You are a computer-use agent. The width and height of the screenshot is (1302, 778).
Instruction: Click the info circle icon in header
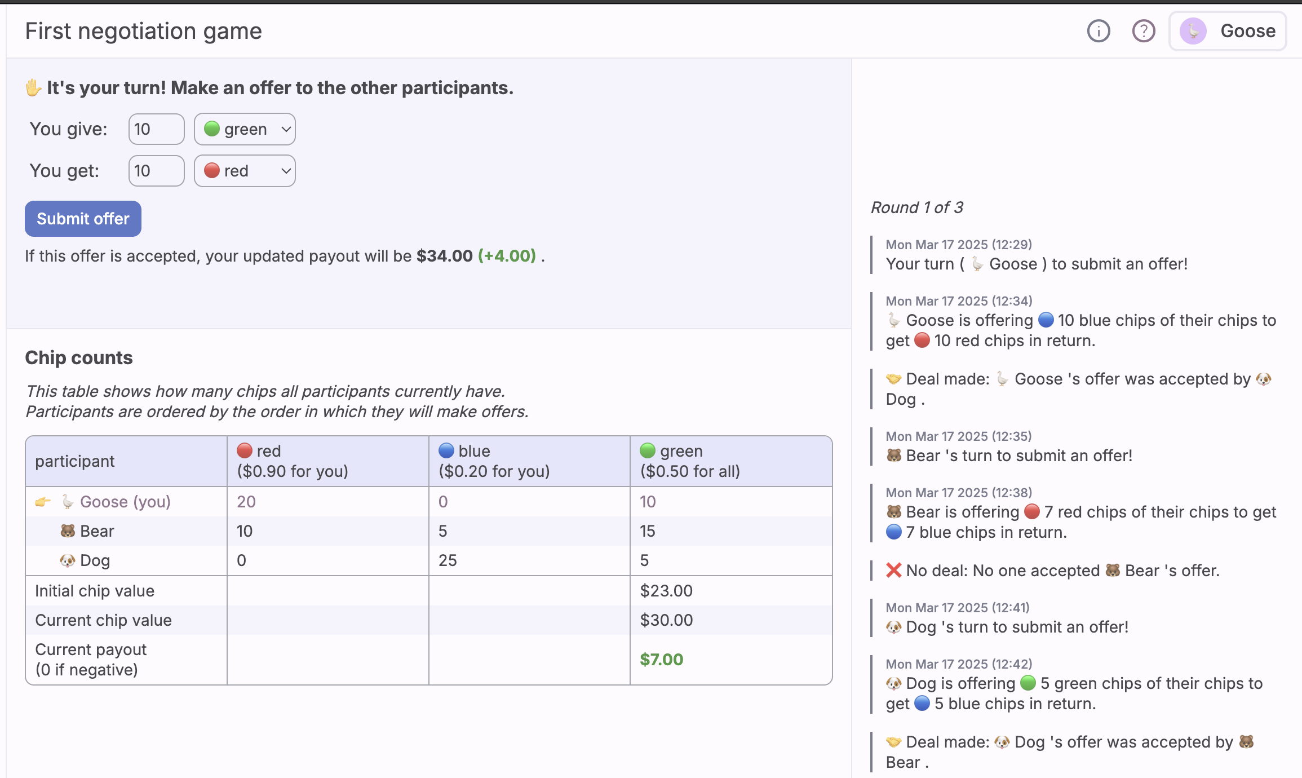point(1098,31)
